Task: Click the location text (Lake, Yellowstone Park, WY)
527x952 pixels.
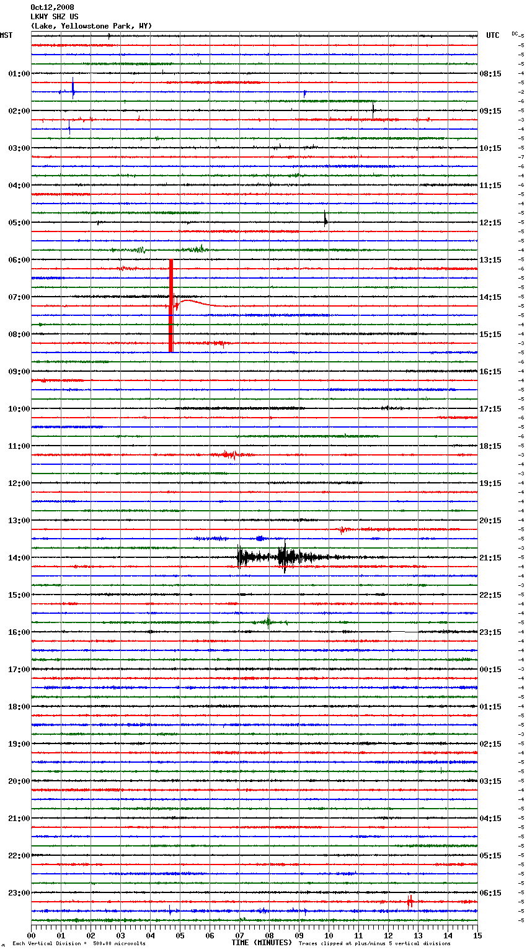Action: 91,26
